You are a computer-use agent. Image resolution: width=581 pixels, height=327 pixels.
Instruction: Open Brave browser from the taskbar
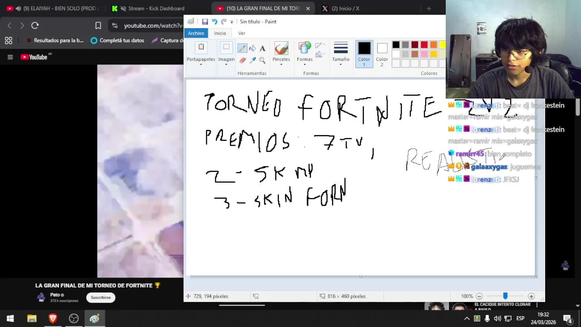click(x=53, y=318)
